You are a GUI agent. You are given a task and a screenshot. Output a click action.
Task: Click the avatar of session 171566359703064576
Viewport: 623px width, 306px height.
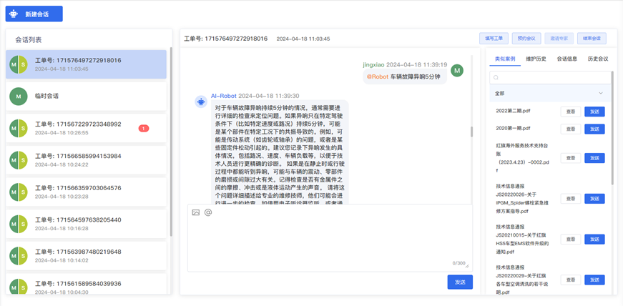point(19,192)
